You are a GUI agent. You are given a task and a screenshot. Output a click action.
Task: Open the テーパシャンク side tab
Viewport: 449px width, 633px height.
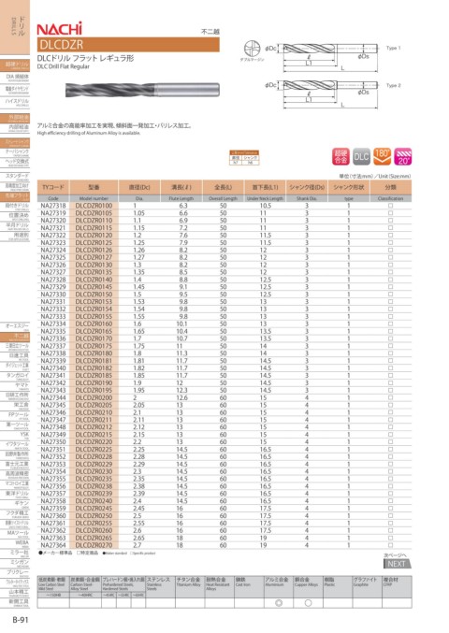(15, 152)
